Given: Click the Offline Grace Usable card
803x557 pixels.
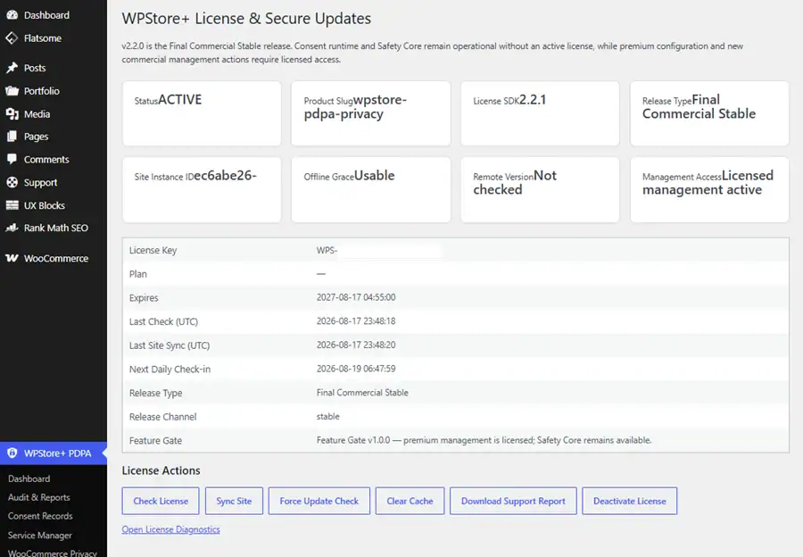Looking at the screenshot, I should click(x=371, y=189).
